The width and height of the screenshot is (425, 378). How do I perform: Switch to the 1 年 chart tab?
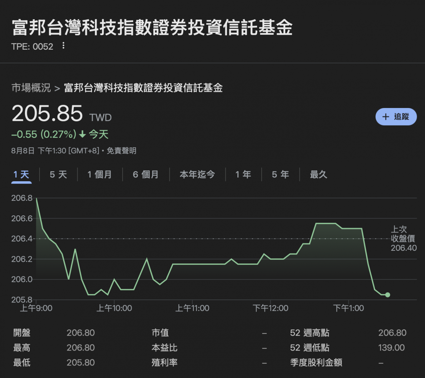243,175
